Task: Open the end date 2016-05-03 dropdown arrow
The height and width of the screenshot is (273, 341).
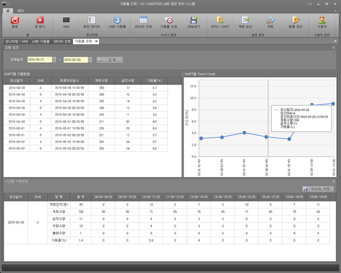Action: click(x=90, y=60)
